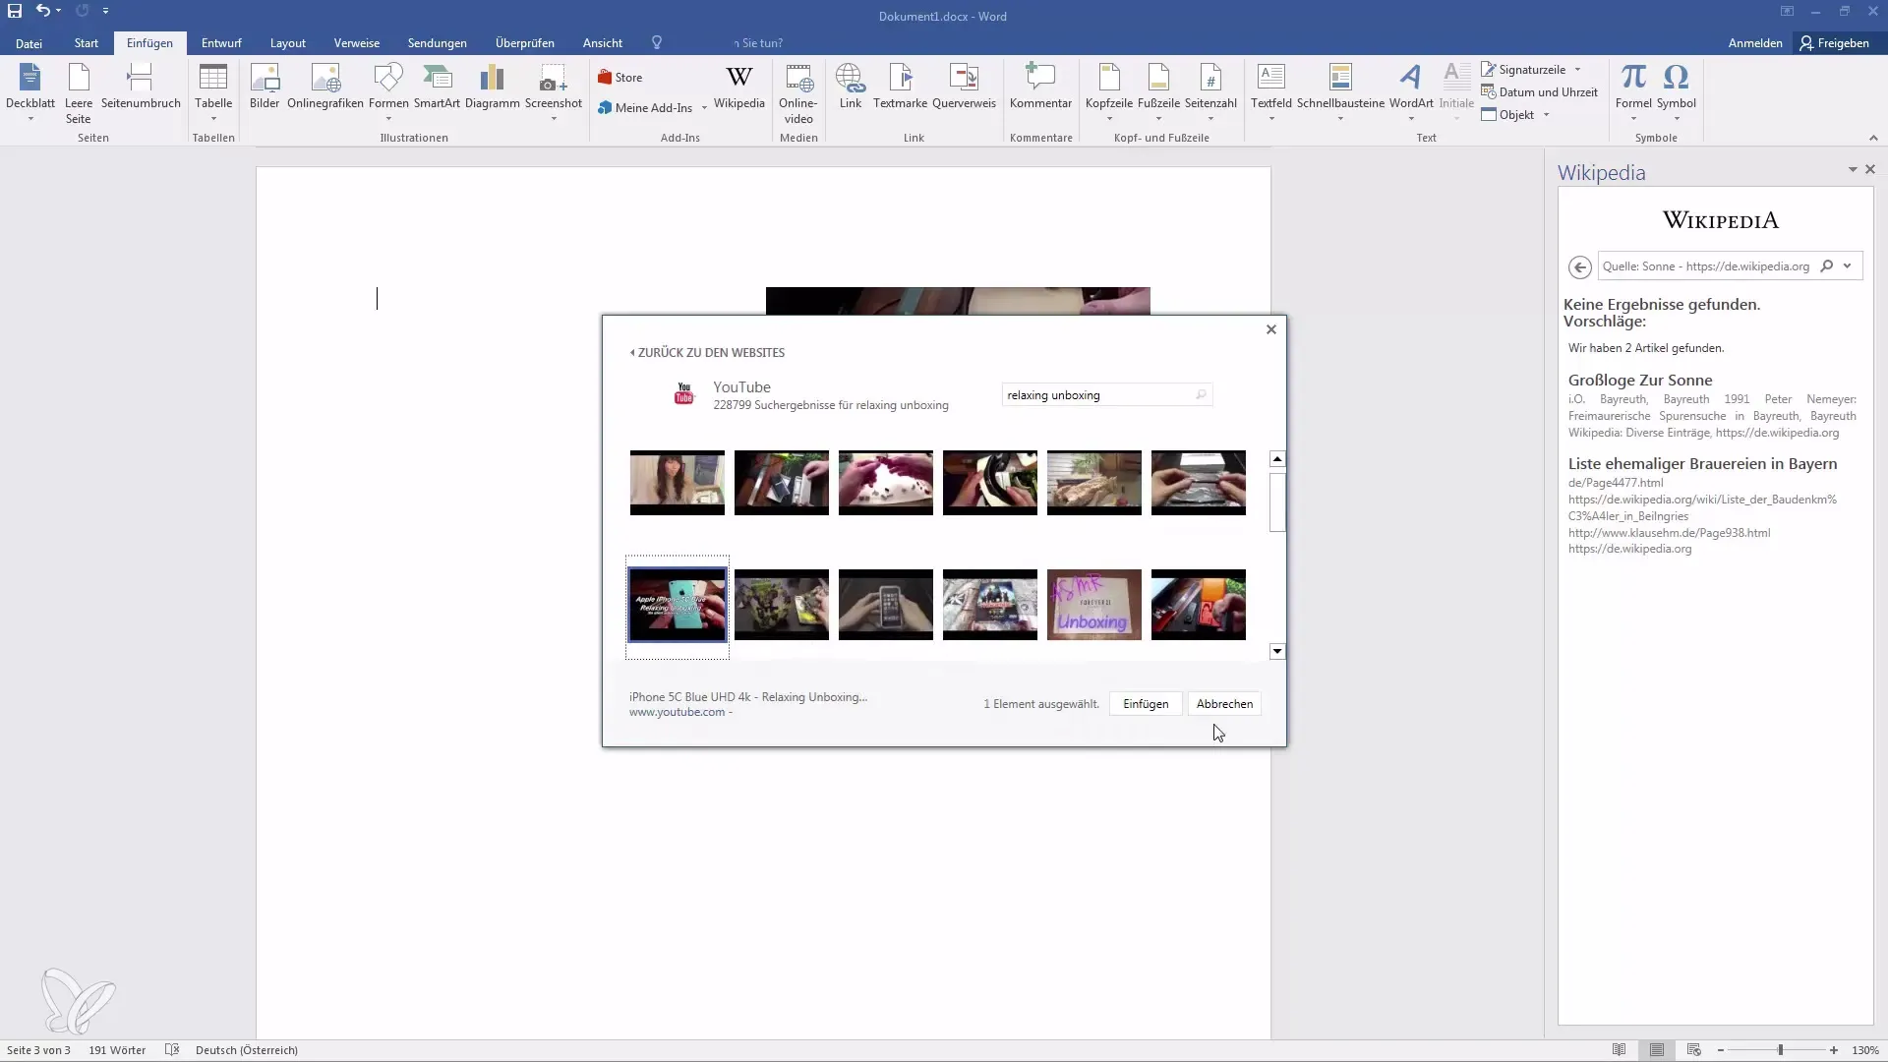Open the Layout tab
Image resolution: width=1888 pixels, height=1062 pixels.
[x=288, y=43]
